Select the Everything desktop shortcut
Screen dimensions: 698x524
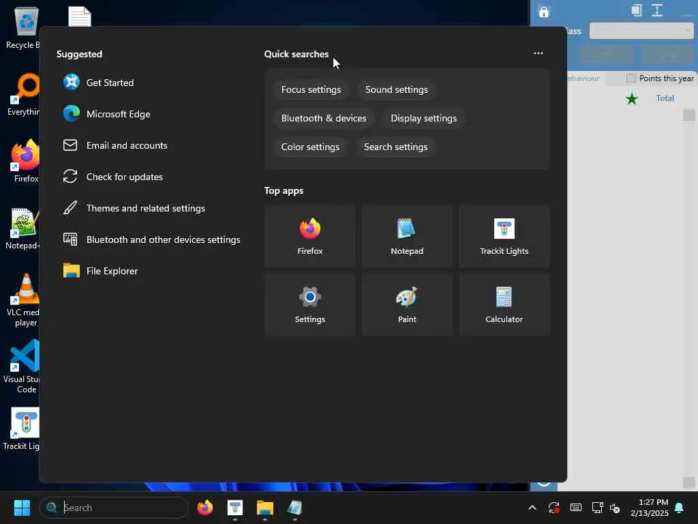click(23, 94)
